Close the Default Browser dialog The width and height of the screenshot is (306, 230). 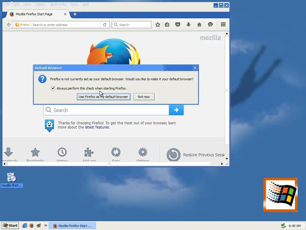pyautogui.click(x=195, y=68)
